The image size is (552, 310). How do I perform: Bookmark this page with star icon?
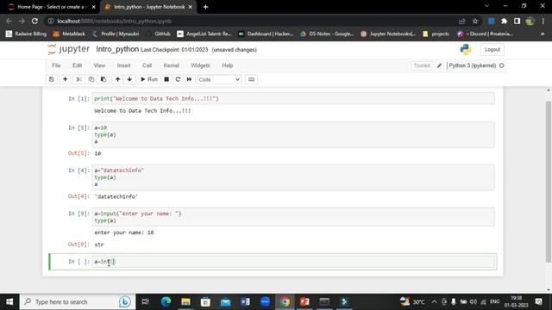[475, 21]
